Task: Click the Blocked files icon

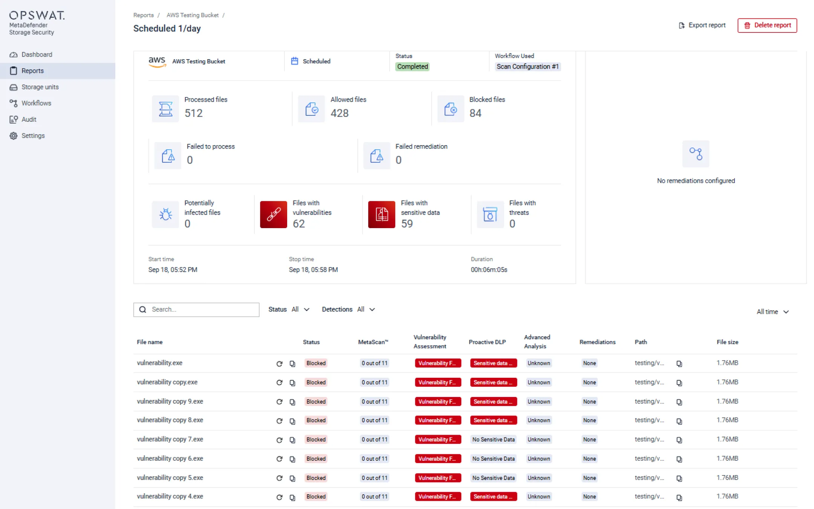Action: [450, 109]
